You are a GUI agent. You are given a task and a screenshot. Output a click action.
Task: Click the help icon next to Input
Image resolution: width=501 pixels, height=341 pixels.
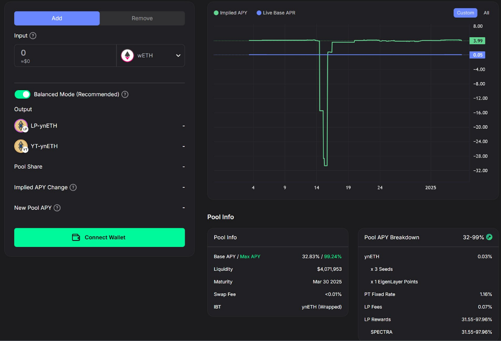[33, 35]
